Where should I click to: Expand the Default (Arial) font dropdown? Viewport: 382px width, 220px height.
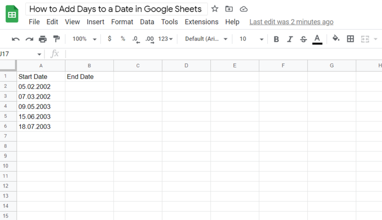point(206,39)
